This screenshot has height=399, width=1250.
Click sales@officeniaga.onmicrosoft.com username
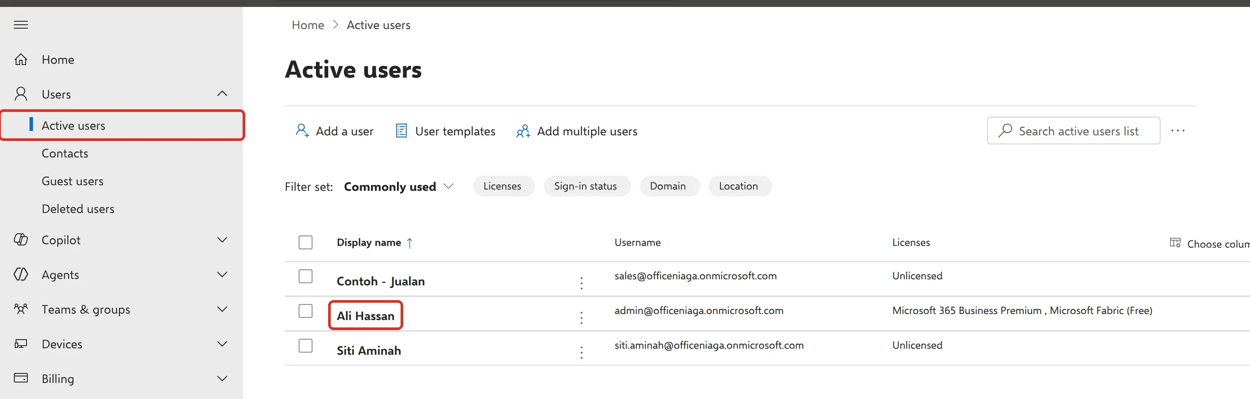point(695,276)
